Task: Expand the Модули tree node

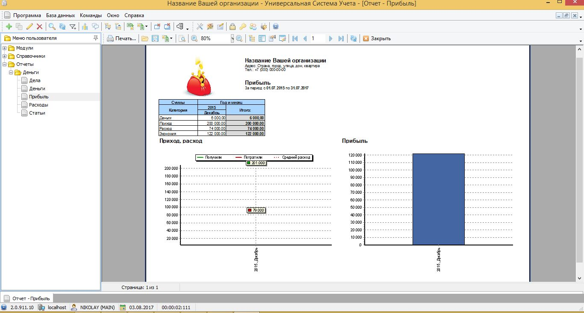Action: tap(5, 48)
